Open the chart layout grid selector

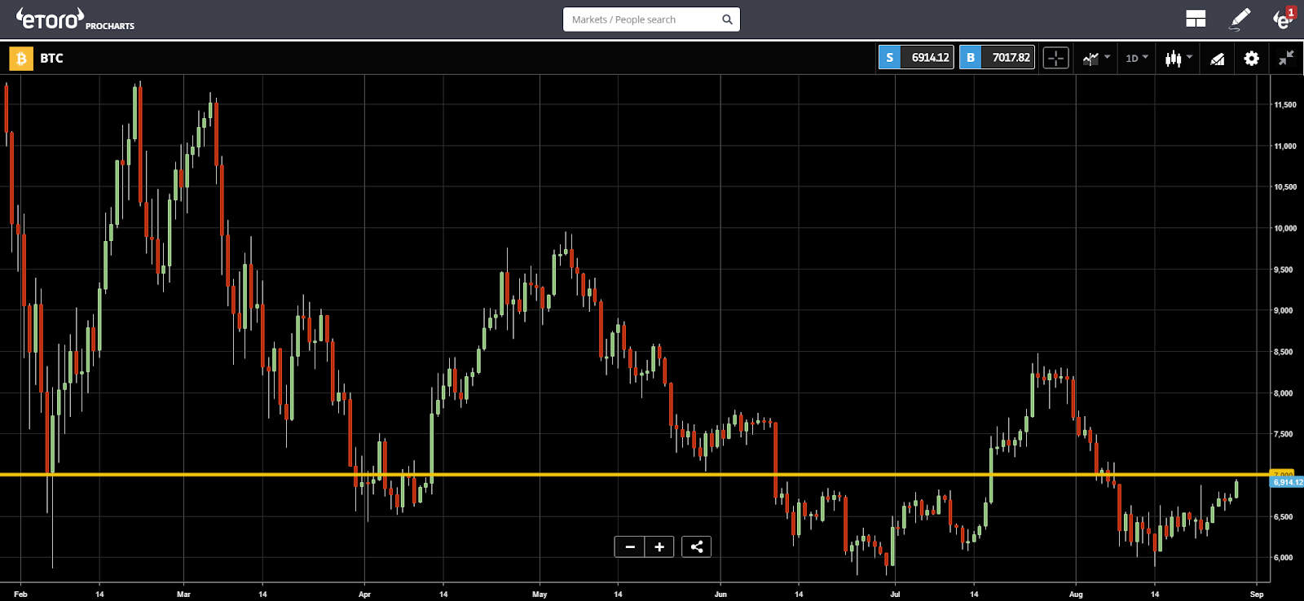[x=1196, y=19]
